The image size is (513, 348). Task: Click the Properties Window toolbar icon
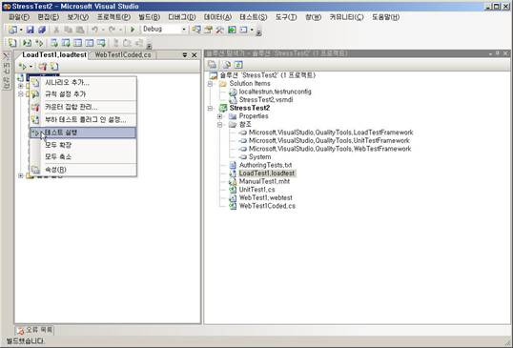pyautogui.click(x=208, y=30)
